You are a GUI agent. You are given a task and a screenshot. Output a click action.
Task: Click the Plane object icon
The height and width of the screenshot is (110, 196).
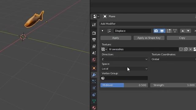click(x=105, y=16)
